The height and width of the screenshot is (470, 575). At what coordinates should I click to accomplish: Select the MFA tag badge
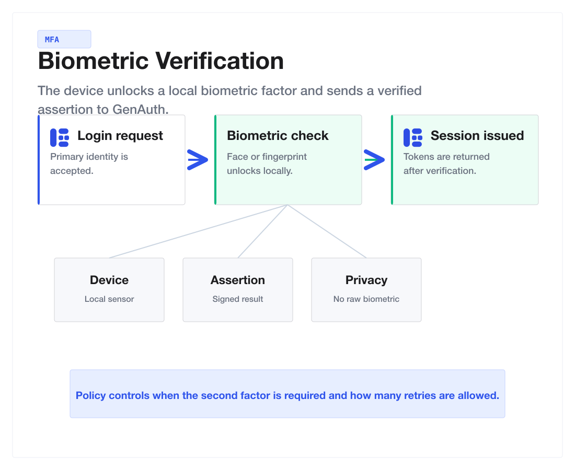tap(64, 39)
